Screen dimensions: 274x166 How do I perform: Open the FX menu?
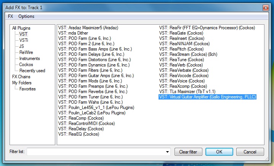click(x=11, y=16)
